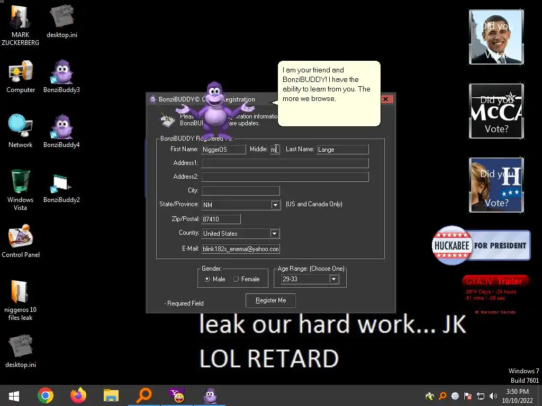The width and height of the screenshot is (542, 406).
Task: Click the Obama Did you Vote gadget
Action: (x=496, y=37)
